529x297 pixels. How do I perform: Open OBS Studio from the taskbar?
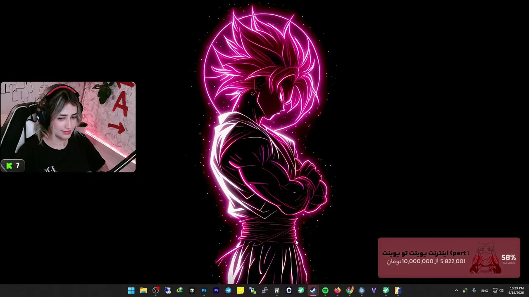155,290
